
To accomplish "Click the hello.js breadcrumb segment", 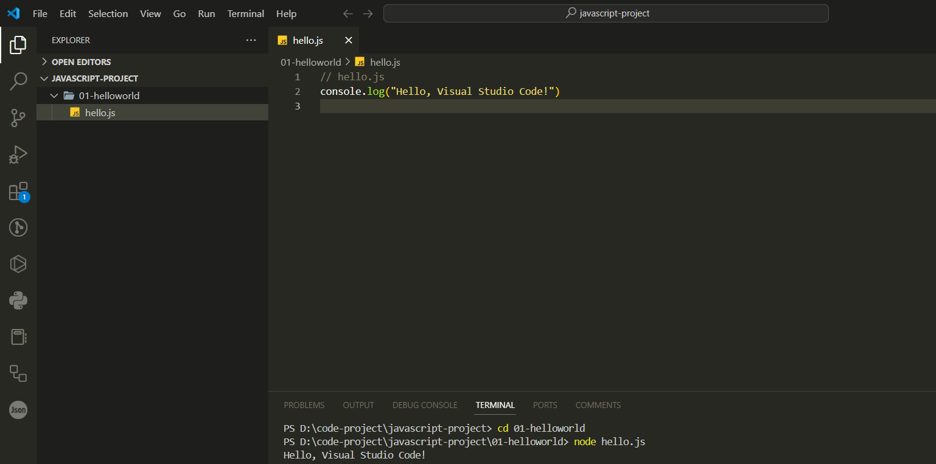I will click(x=378, y=62).
